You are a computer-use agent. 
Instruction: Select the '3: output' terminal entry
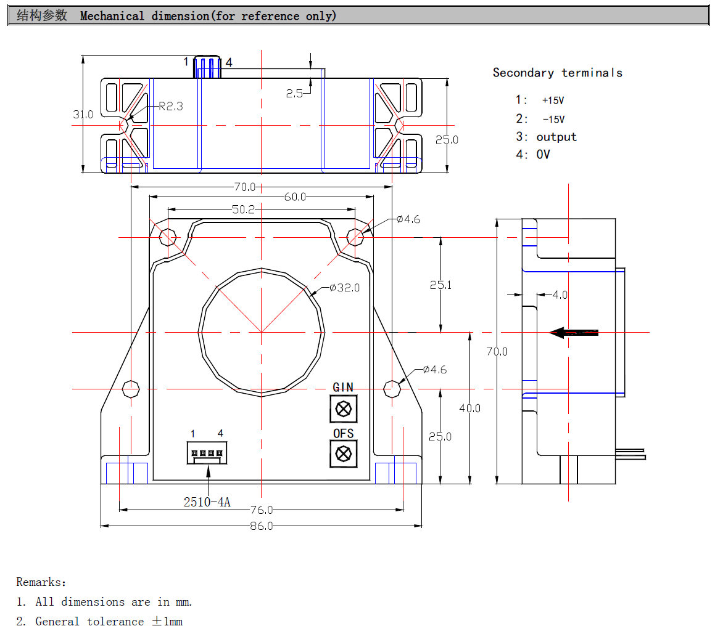(x=547, y=137)
